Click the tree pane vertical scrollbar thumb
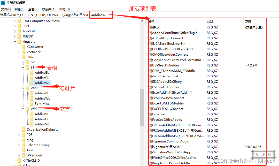Image resolution: width=279 pixels, height=166 pixels. pyautogui.click(x=142, y=108)
